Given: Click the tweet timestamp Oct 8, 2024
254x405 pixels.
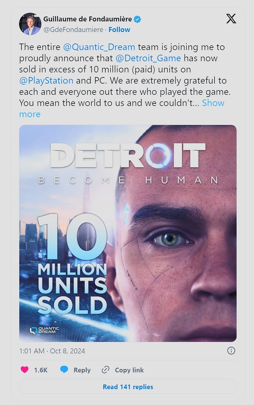Looking at the screenshot, I should click(x=52, y=351).
